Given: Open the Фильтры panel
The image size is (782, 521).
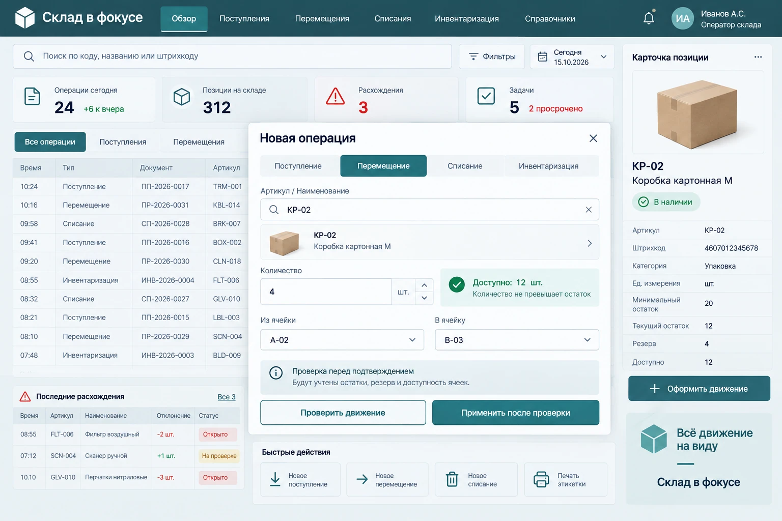Looking at the screenshot, I should 492,56.
